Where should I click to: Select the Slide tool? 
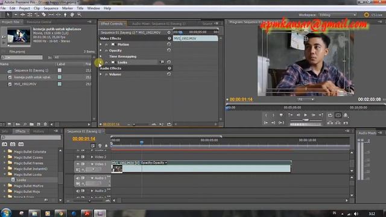coord(58,14)
